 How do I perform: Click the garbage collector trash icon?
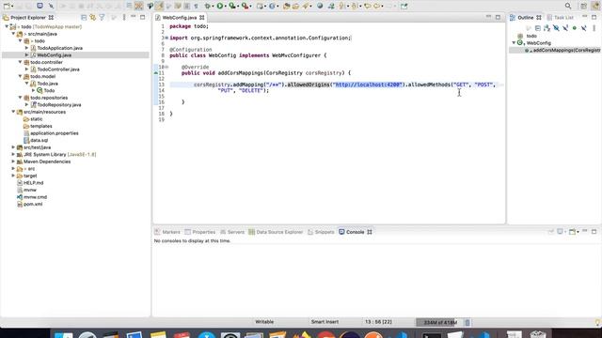coord(467,322)
